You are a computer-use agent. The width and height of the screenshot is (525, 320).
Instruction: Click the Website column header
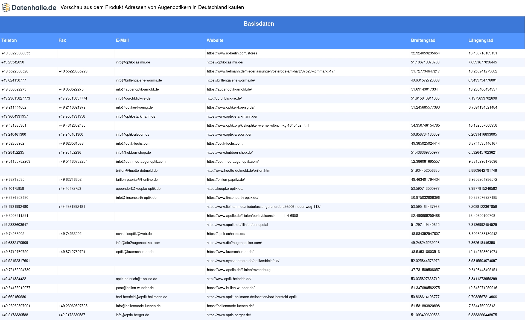215,40
